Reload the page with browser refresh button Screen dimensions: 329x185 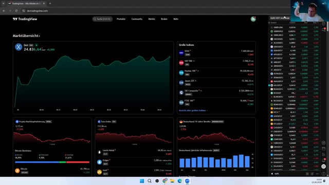tap(16, 11)
